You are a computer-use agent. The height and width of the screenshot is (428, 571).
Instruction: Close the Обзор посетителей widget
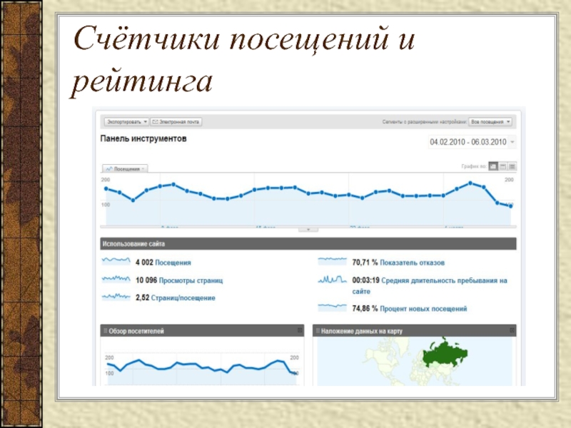300,330
